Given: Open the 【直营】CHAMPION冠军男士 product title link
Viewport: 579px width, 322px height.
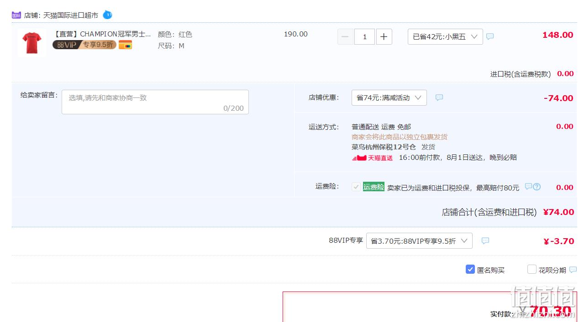Looking at the screenshot, I should [x=102, y=34].
